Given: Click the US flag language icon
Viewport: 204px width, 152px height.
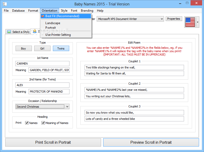Looking at the screenshot, I should tap(190, 22).
